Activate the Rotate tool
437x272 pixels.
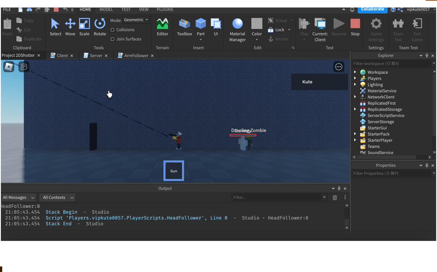[x=100, y=27]
